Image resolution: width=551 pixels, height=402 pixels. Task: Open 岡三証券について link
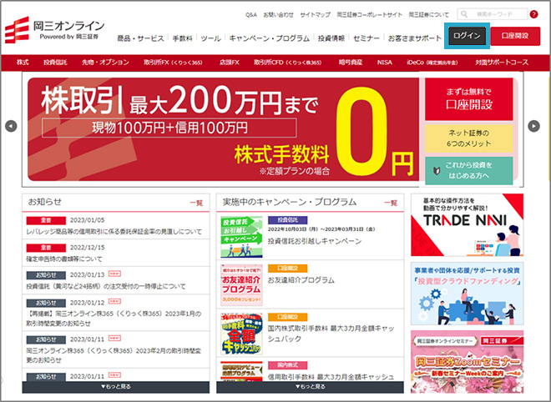click(x=429, y=15)
